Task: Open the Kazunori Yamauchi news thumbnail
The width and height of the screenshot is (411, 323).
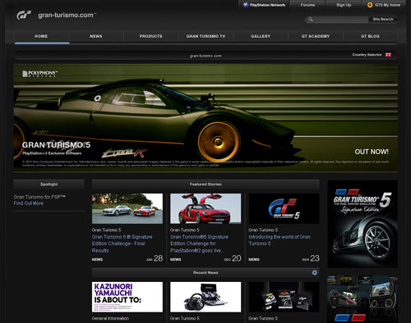Action: 127,297
